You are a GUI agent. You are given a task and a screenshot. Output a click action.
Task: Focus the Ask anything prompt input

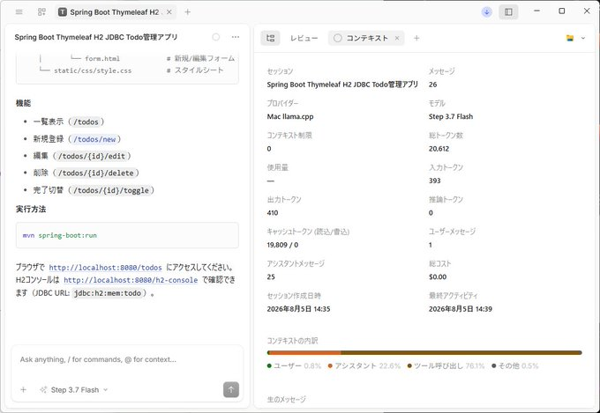tap(127, 359)
